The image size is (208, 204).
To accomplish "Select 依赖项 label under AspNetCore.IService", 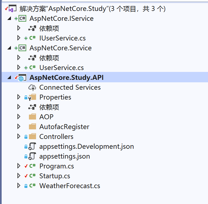I will [49, 28].
